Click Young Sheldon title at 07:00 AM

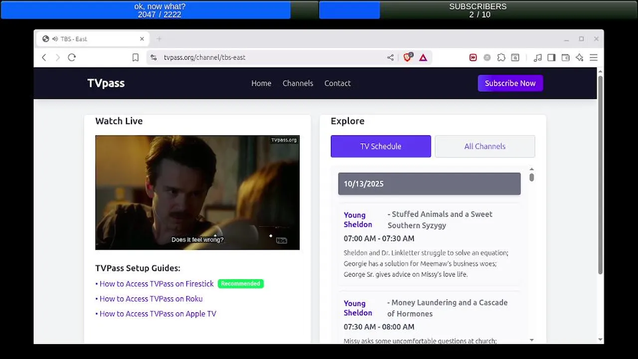tap(358, 220)
